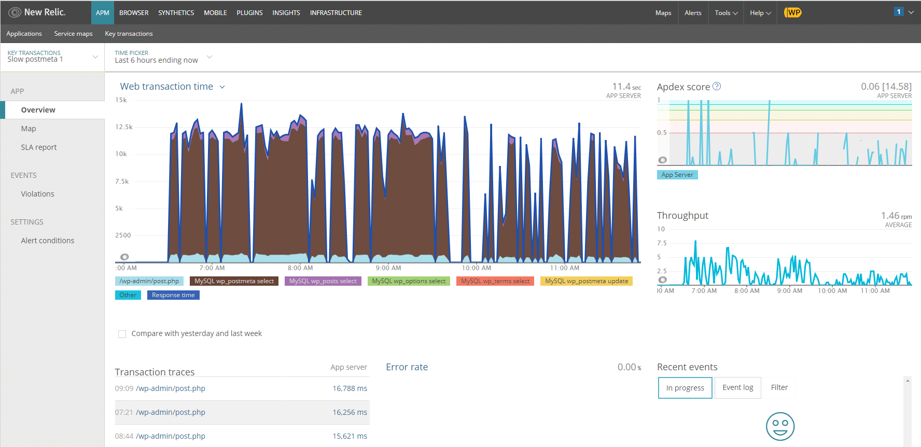921x447 pixels.
Task: Click the circle marker on Apdex chart
Action: [x=662, y=160]
